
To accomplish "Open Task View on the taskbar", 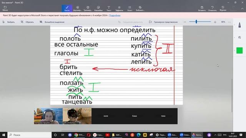I will pos(63,135).
